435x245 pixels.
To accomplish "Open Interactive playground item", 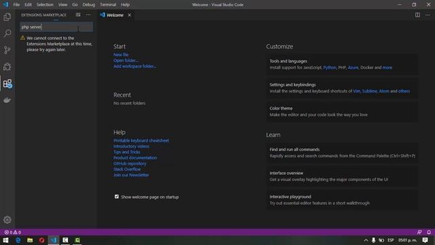I will (x=343, y=199).
